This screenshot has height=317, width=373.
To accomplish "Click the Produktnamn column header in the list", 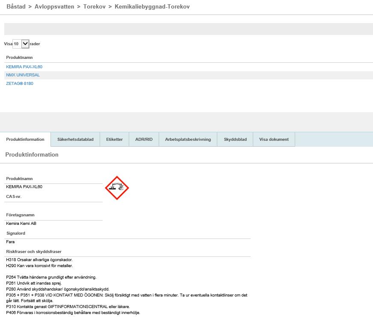I will 19,58.
